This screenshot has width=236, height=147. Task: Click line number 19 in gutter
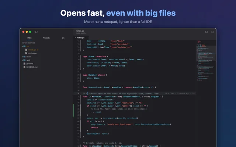(x=79, y=56)
